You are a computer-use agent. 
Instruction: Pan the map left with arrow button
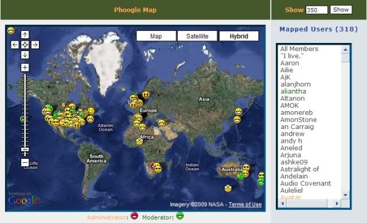[15, 45]
